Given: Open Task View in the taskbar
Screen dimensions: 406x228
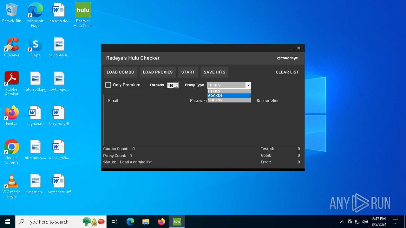Looking at the screenshot, I should [x=114, y=222].
